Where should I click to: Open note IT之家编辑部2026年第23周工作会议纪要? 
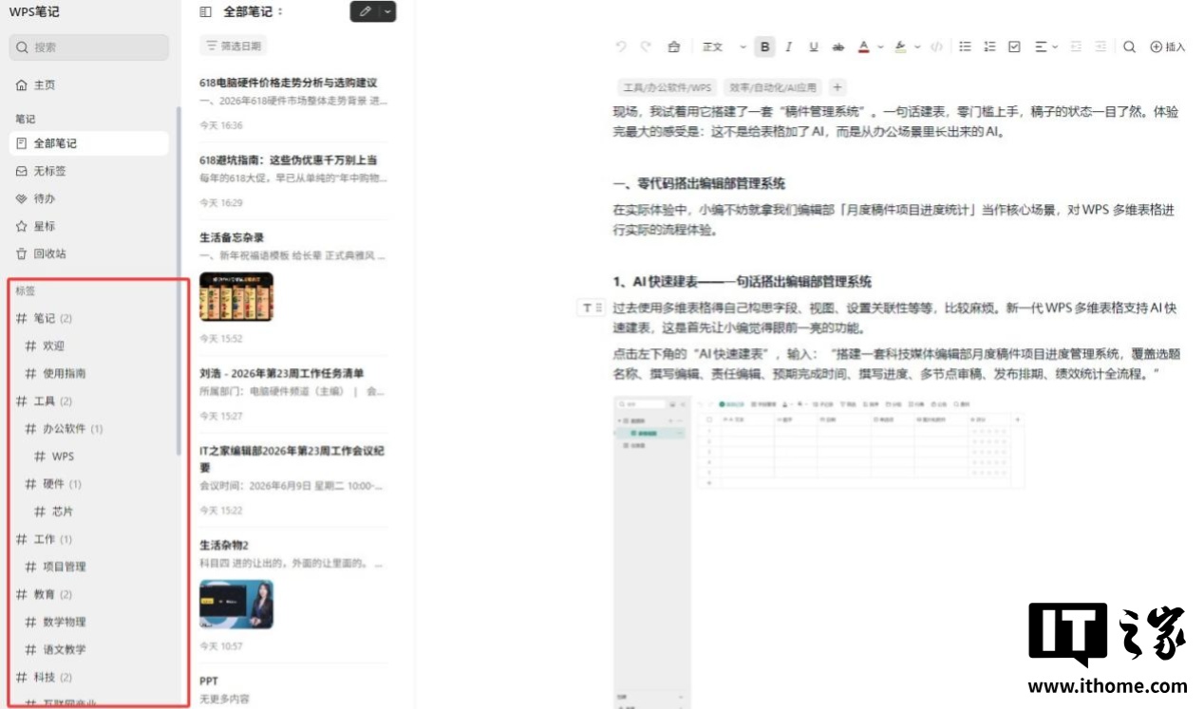click(x=292, y=479)
